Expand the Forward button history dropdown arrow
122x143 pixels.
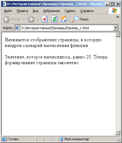(x=38, y=19)
